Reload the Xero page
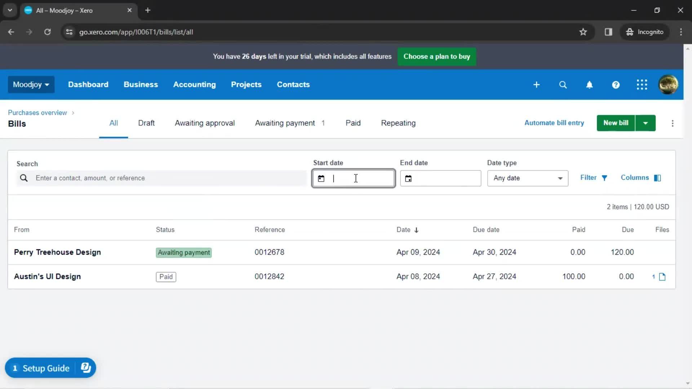Image resolution: width=692 pixels, height=389 pixels. [47, 32]
